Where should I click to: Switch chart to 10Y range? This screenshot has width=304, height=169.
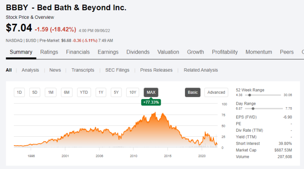click(133, 92)
